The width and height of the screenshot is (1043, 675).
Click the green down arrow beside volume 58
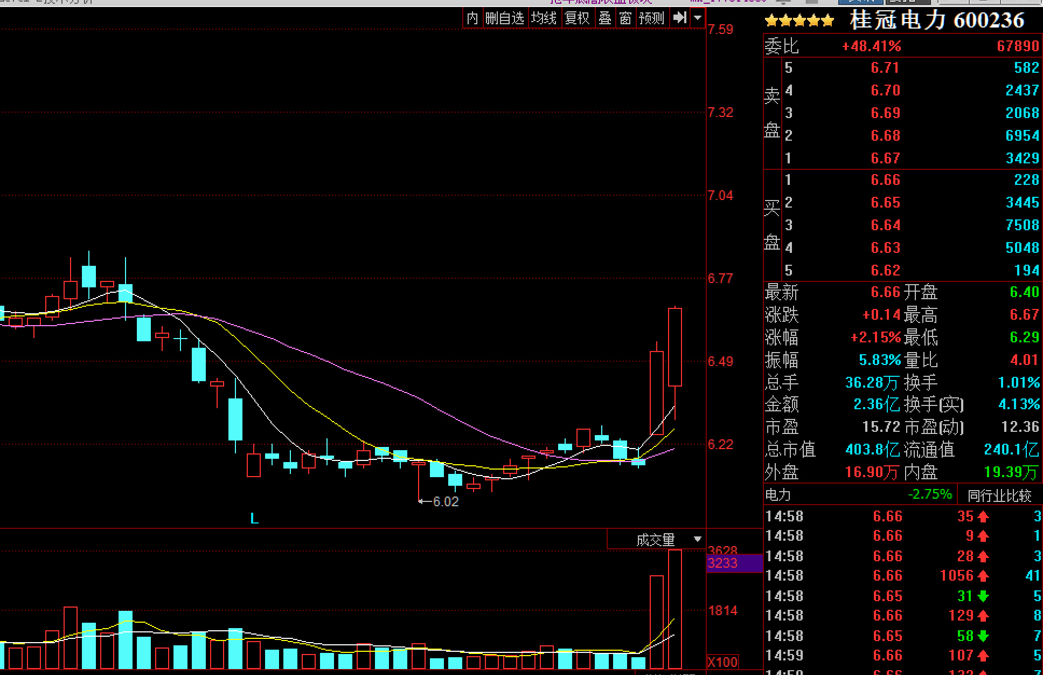click(x=983, y=636)
